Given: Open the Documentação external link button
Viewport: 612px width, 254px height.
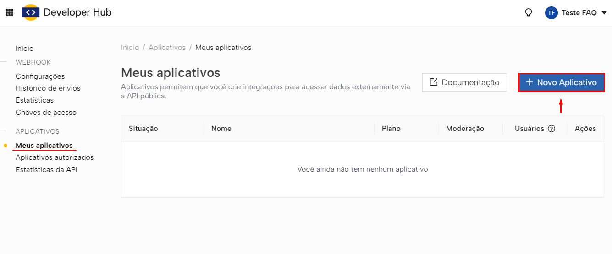Looking at the screenshot, I should pyautogui.click(x=464, y=82).
